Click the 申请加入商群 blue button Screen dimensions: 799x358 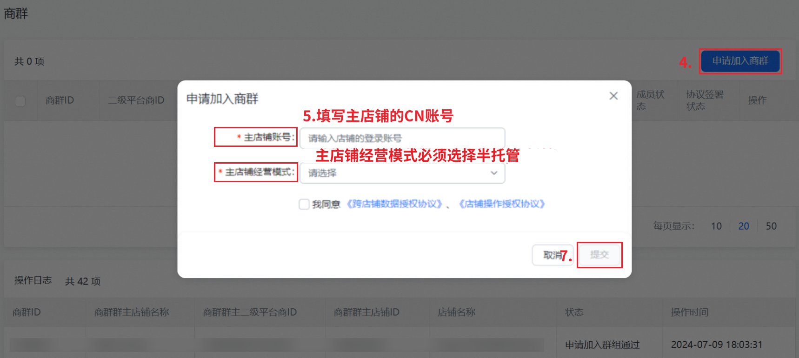740,61
